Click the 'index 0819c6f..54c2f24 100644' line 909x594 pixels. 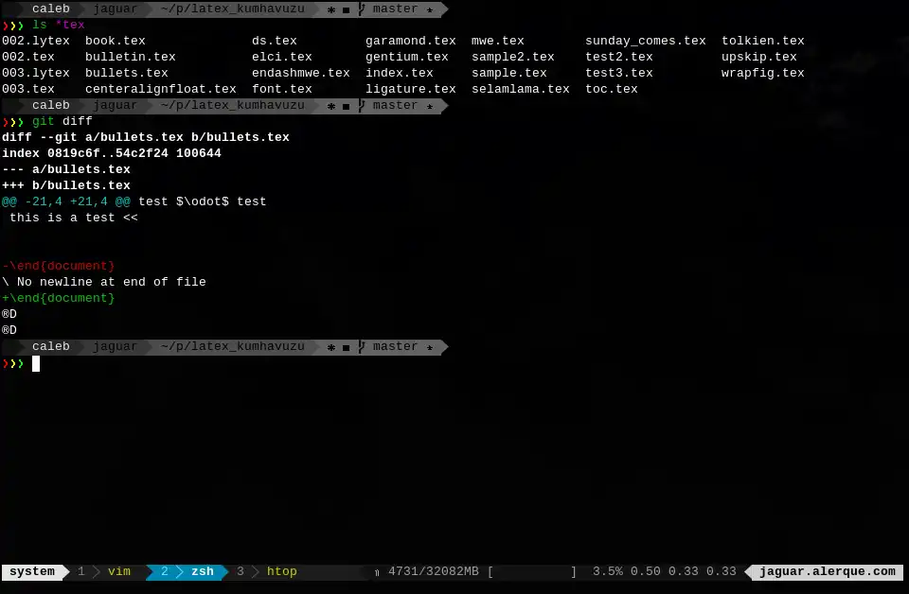pyautogui.click(x=112, y=153)
